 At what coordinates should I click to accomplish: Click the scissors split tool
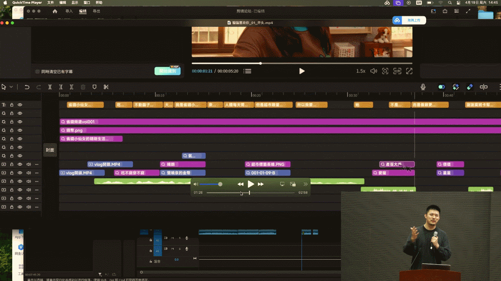[x=106, y=87]
